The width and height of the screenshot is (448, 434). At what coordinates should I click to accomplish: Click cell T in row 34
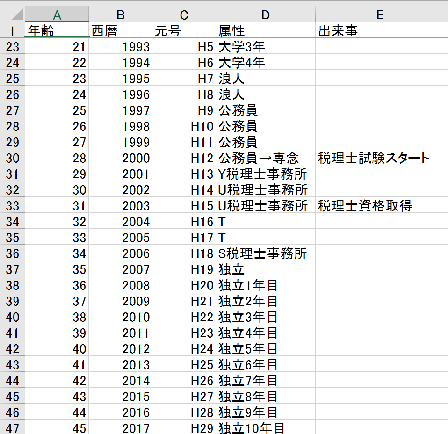click(x=266, y=221)
